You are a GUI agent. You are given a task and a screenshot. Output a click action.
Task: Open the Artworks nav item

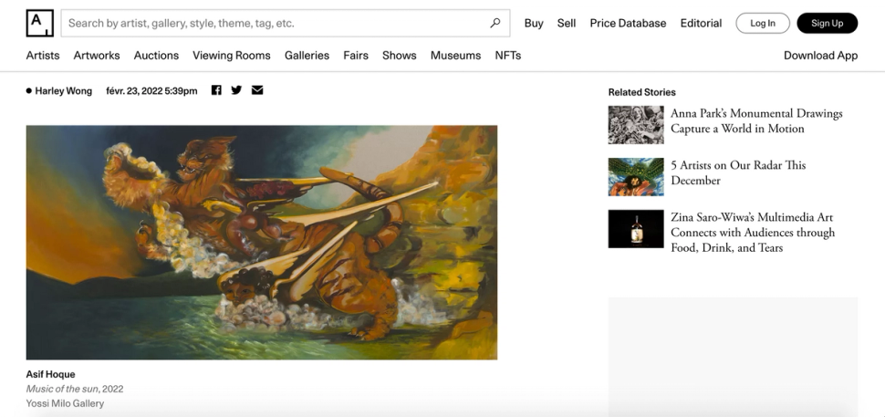(x=97, y=56)
